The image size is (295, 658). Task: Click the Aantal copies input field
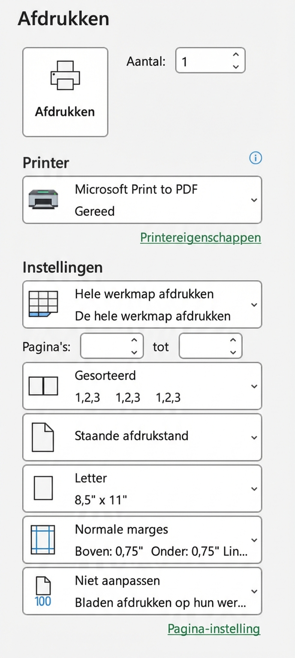(x=202, y=61)
